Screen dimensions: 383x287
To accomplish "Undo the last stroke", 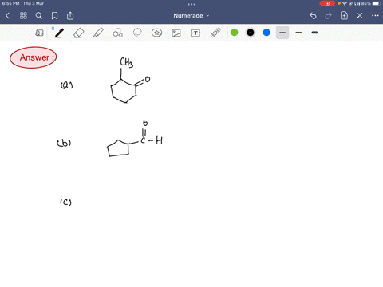I will pyautogui.click(x=313, y=16).
